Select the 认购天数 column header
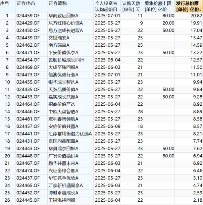203x205 pixels. click(x=132, y=6)
